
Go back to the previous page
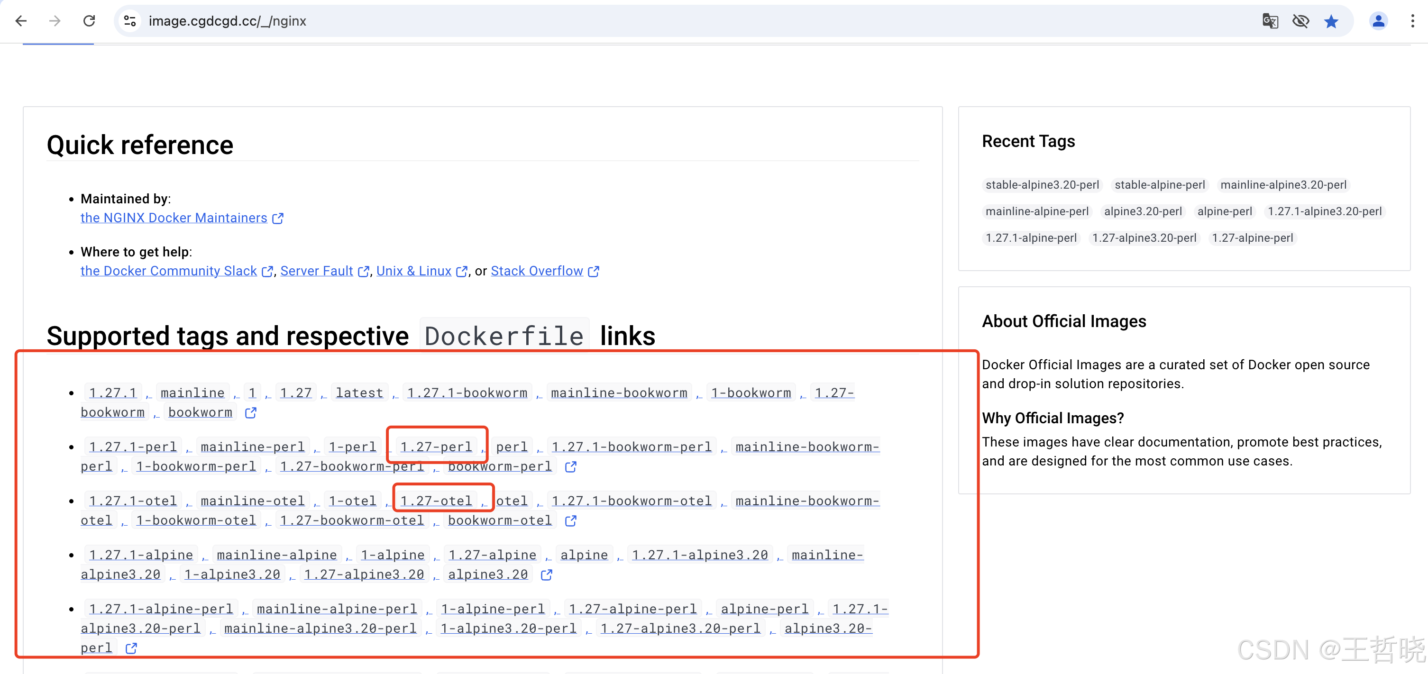21,21
